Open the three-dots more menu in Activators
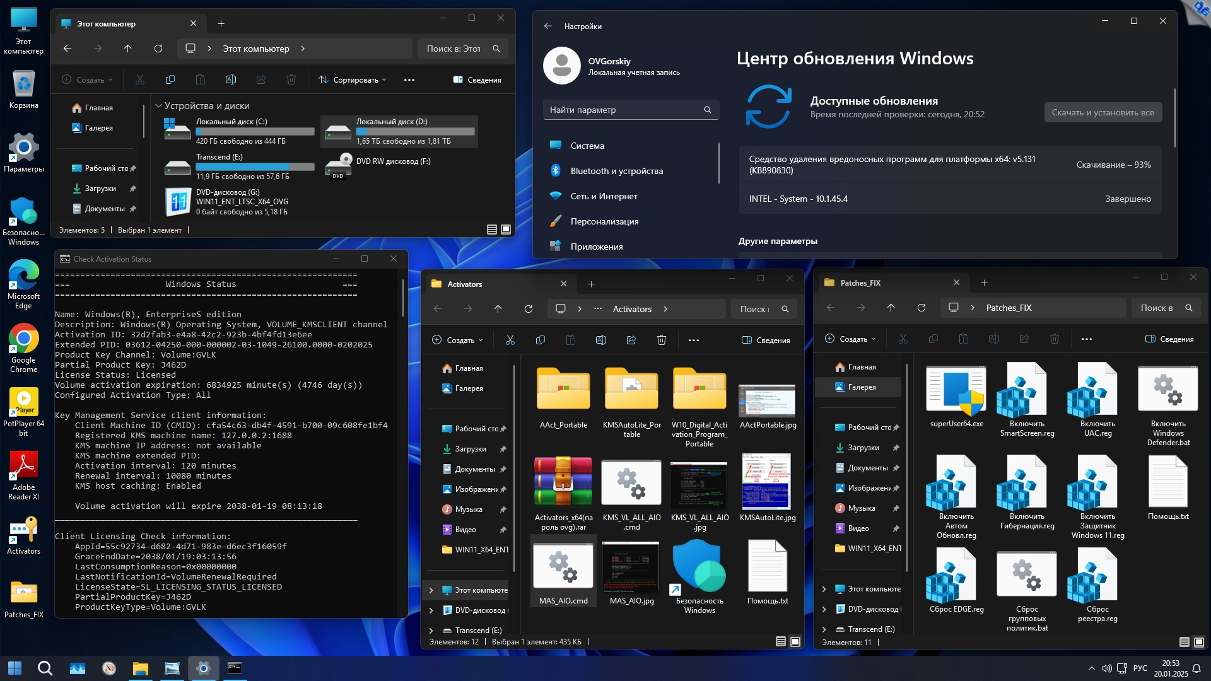 pos(693,340)
